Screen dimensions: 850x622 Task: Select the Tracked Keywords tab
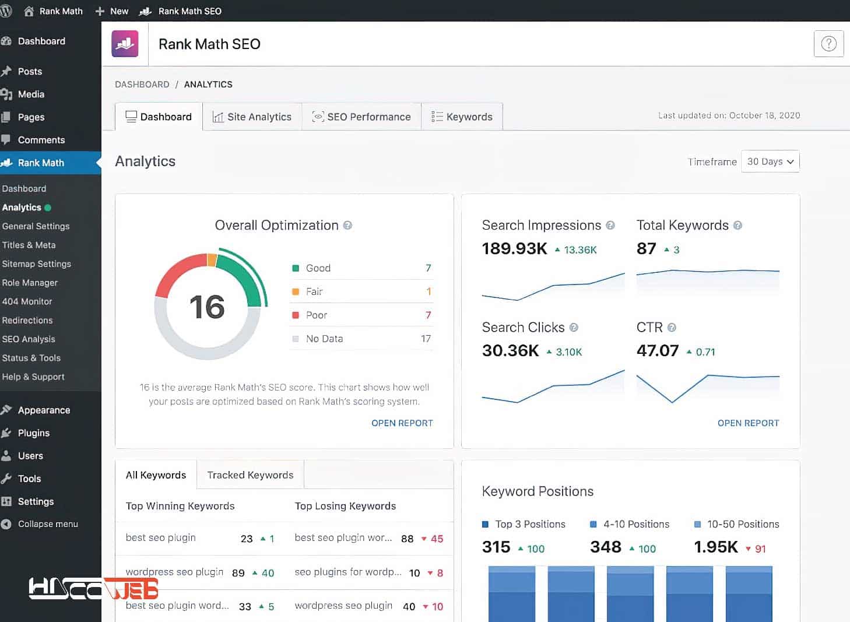coord(251,475)
